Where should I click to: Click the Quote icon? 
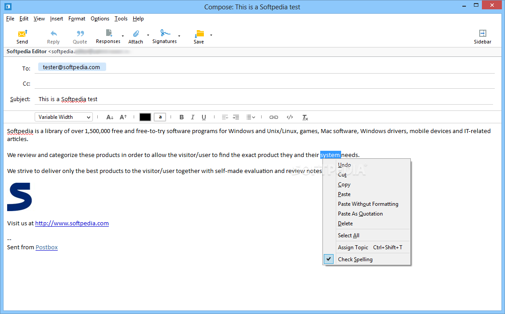80,33
